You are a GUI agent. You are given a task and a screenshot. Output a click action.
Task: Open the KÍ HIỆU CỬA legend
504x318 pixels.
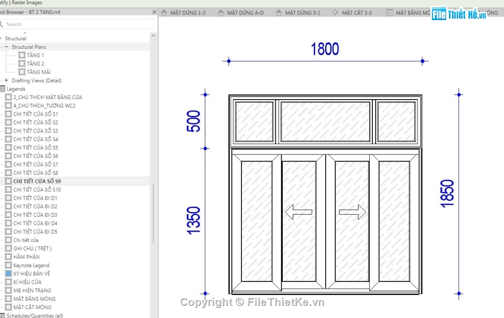click(27, 282)
